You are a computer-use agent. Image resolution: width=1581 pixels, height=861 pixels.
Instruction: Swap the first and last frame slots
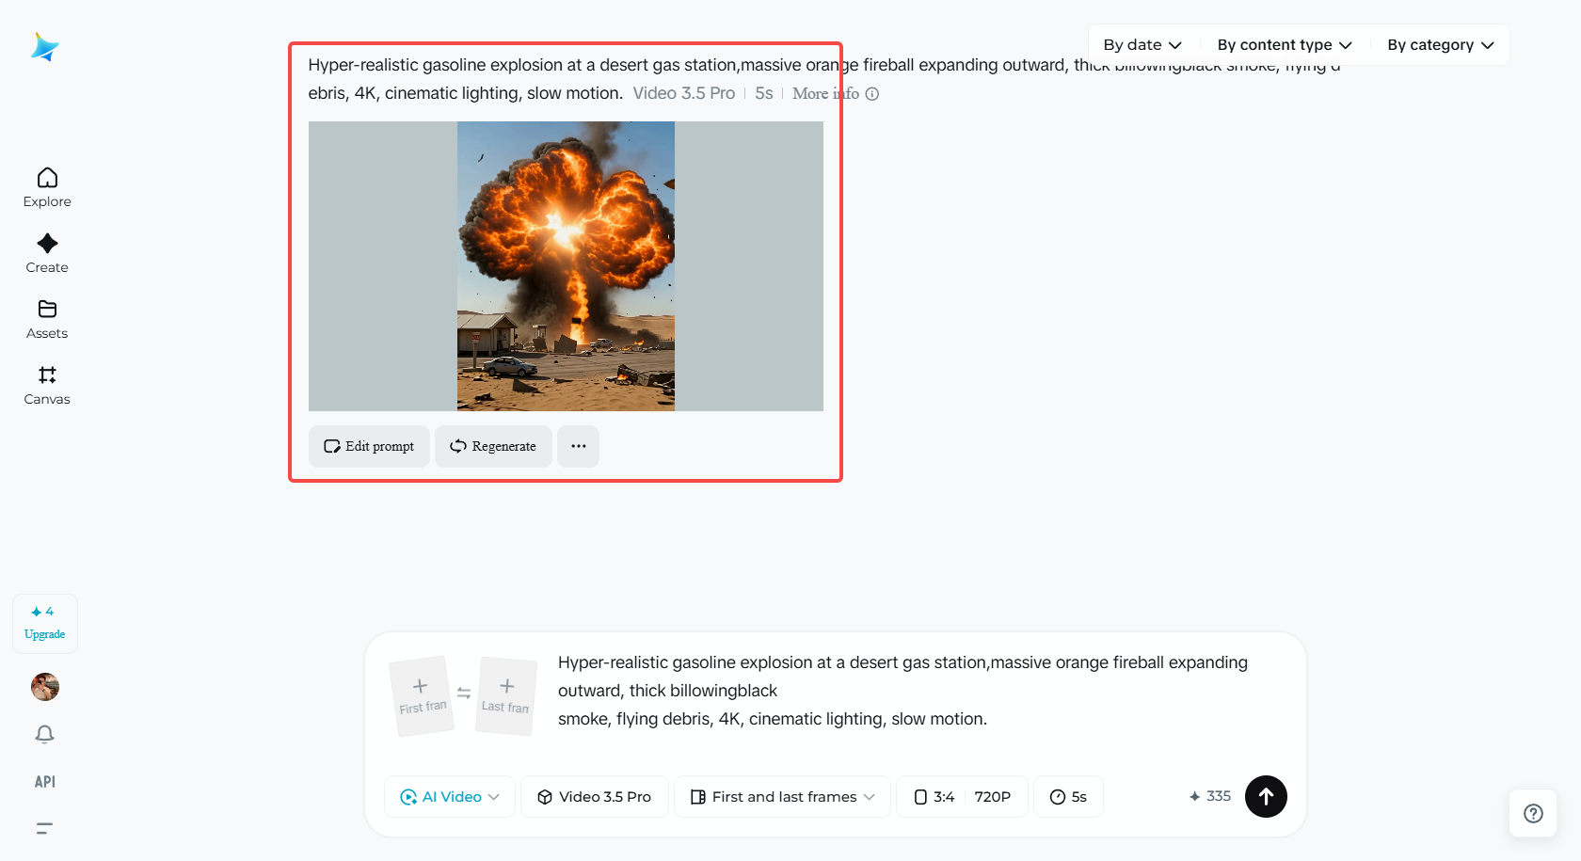coord(464,692)
